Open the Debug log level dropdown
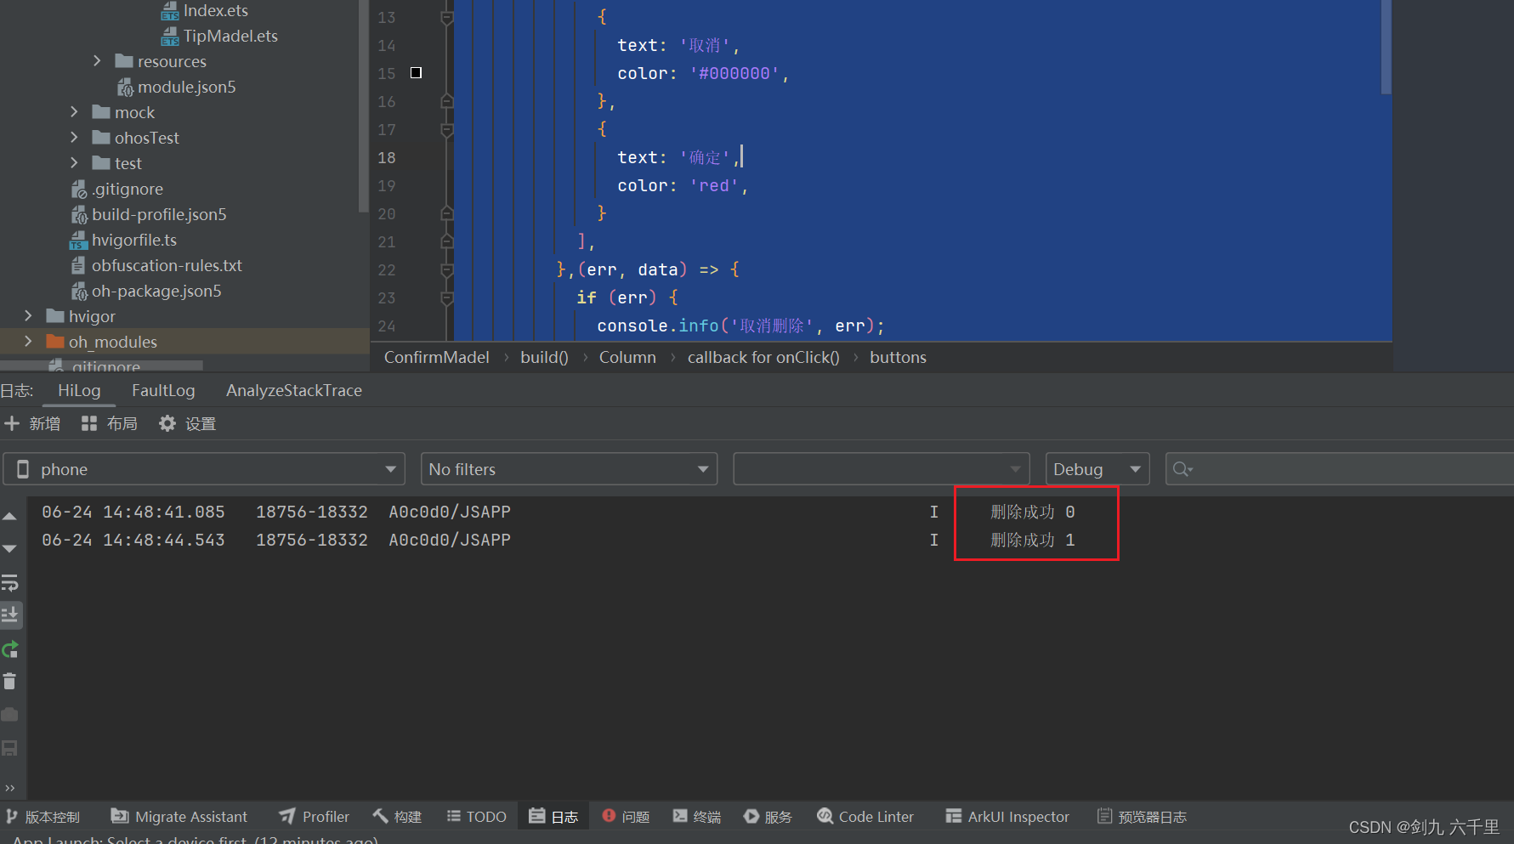Viewport: 1514px width, 844px height. (1097, 469)
